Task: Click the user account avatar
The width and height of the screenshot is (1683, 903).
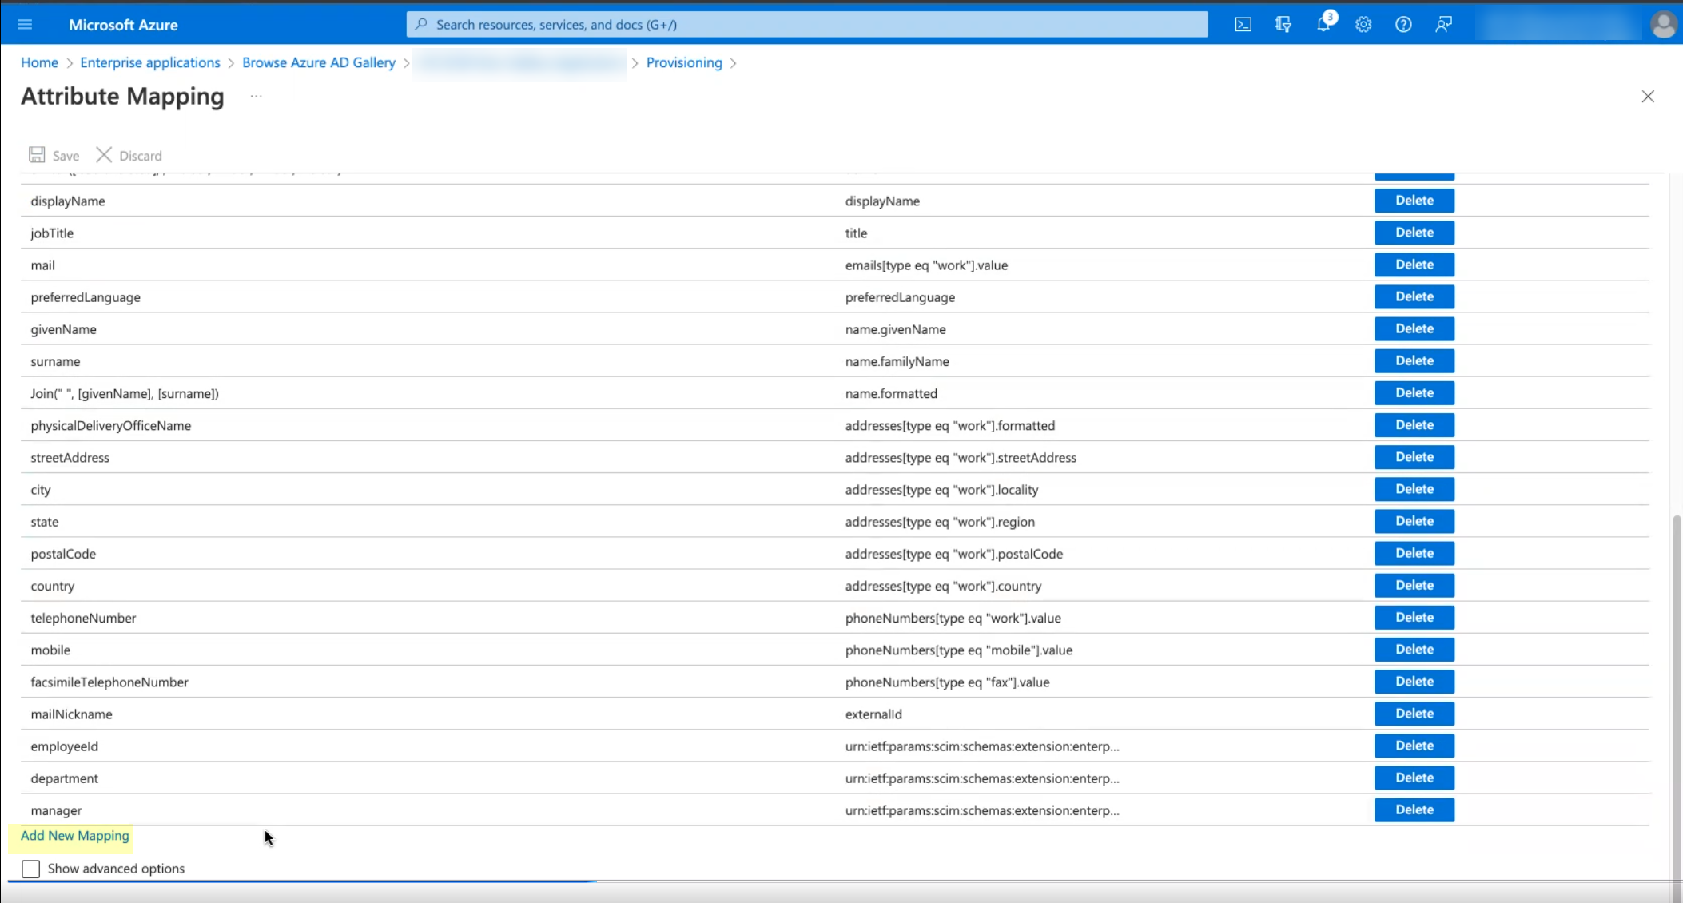Action: click(1664, 25)
